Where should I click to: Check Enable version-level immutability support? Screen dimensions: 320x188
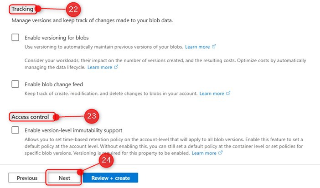(x=15, y=130)
